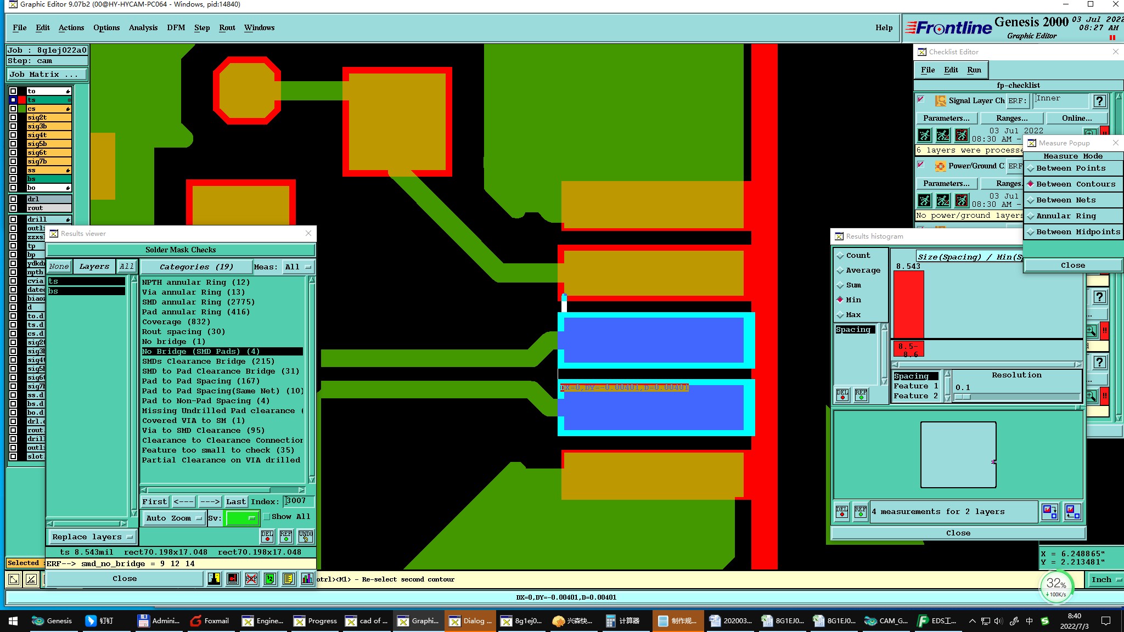Toggle the Power/Ground Checks checkbox
The height and width of the screenshot is (632, 1124).
[x=921, y=165]
